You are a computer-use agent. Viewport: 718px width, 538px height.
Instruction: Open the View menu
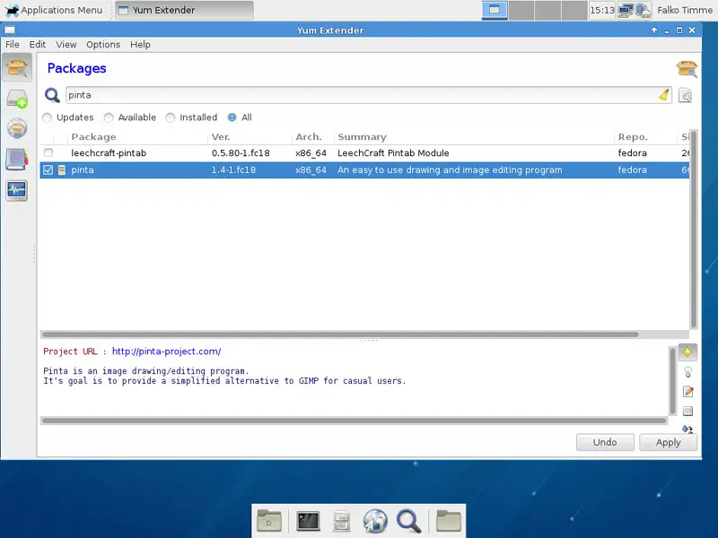pyautogui.click(x=66, y=44)
